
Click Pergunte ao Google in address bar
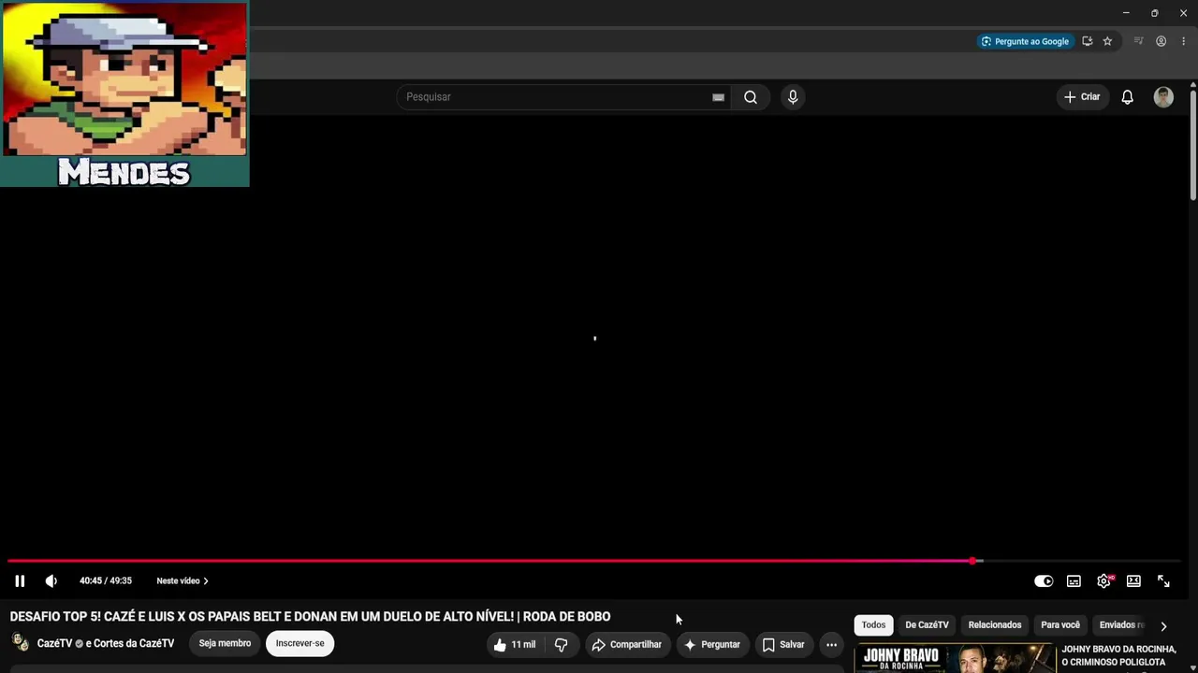[x=1024, y=41]
